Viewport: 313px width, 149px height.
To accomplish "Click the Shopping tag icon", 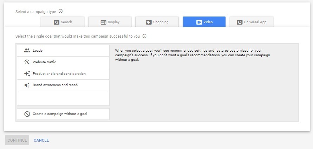I will tap(149, 22).
